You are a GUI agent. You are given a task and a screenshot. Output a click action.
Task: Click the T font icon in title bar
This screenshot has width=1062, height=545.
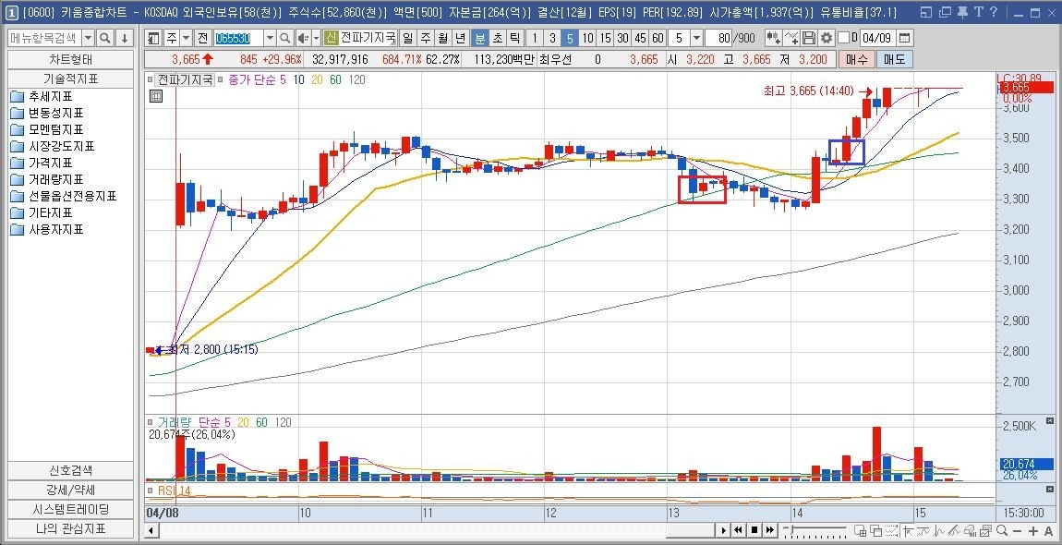coord(979,12)
